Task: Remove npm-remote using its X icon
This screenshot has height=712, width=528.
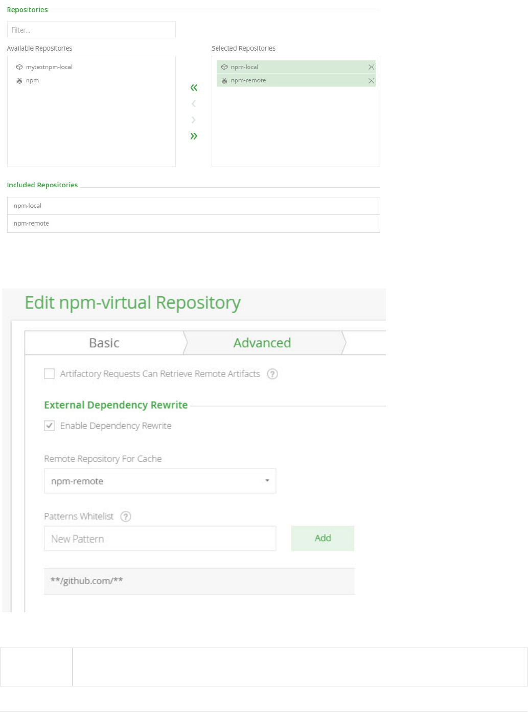Action: (x=371, y=81)
